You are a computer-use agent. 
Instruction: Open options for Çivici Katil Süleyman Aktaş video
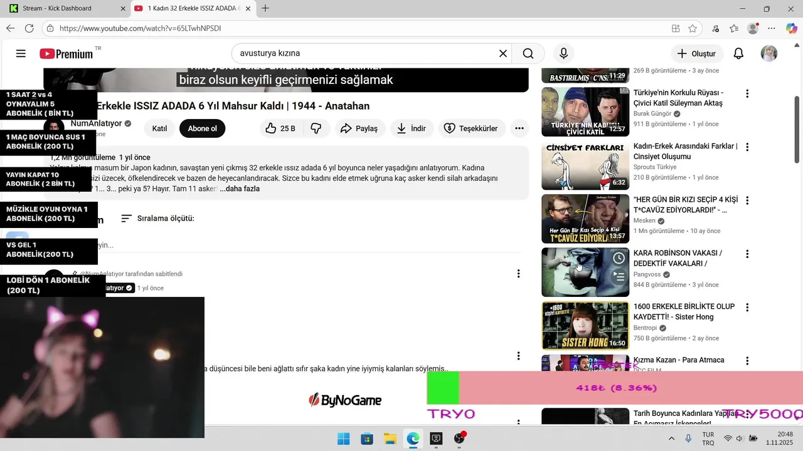(x=747, y=93)
